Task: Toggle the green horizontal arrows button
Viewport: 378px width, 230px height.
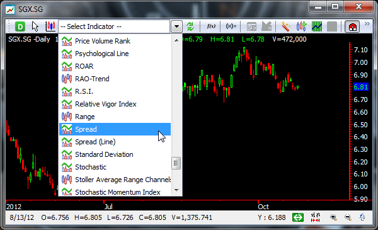Action: coord(298,217)
